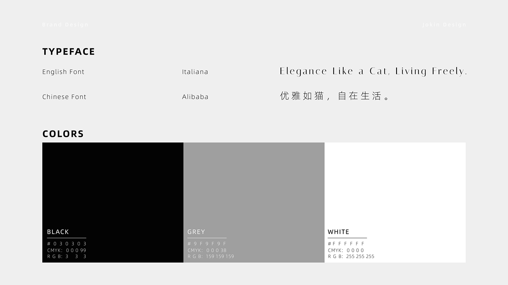Click the 'Italiana' font name
This screenshot has height=285, width=508.
[x=195, y=72]
